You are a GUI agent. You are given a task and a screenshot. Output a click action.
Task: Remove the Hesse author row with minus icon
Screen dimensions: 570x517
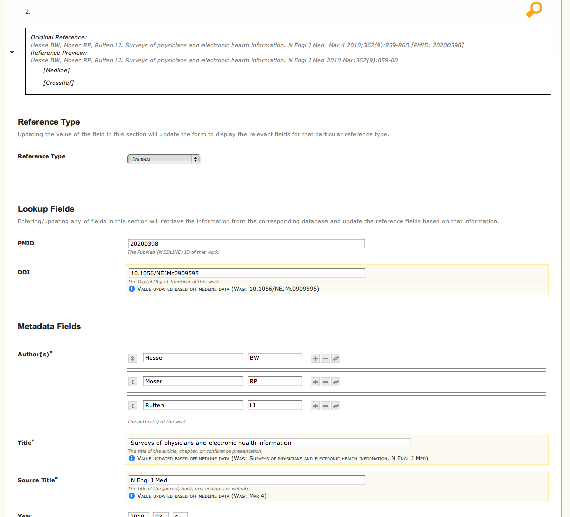[325, 358]
